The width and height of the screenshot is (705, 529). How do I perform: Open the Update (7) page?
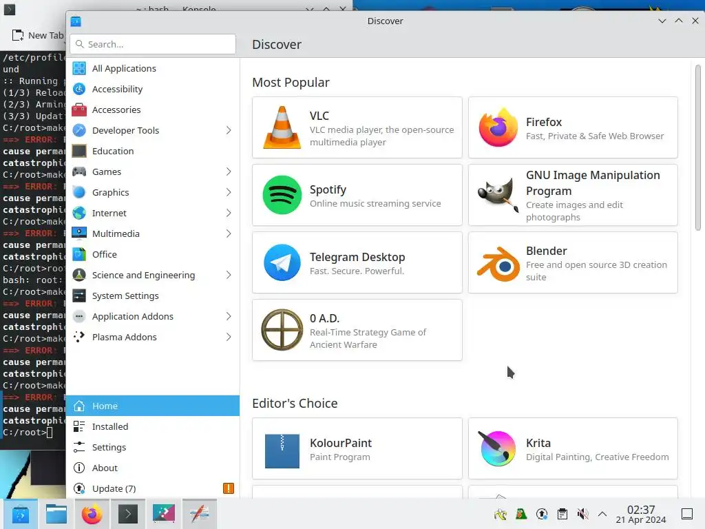[153, 488]
